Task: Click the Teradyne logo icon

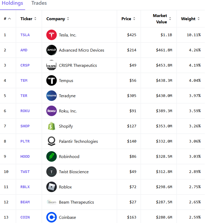Action: [52, 96]
